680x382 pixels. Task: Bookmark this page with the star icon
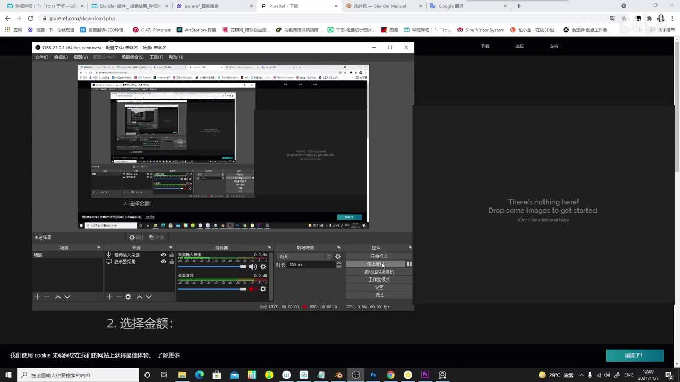(x=624, y=19)
